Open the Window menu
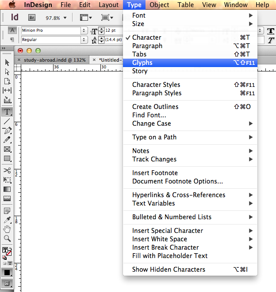This screenshot has height=292, width=276. point(236,5)
